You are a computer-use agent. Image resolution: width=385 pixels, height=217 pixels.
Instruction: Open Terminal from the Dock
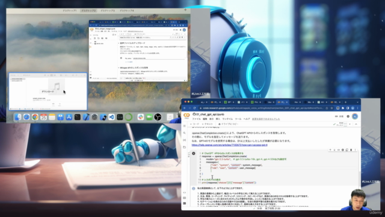78,117
